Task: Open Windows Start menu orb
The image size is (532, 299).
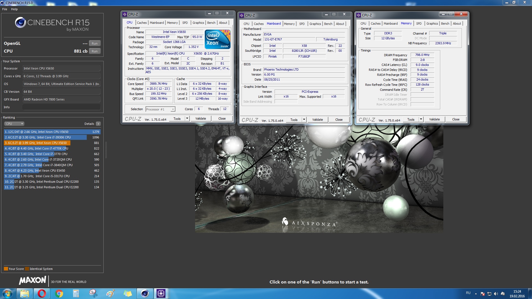Action: click(x=7, y=293)
